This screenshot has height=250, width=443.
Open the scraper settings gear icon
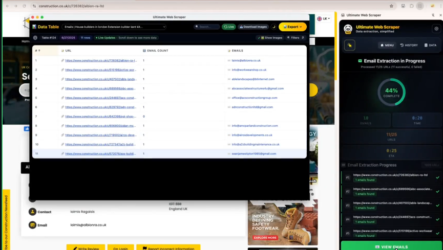pos(436,29)
